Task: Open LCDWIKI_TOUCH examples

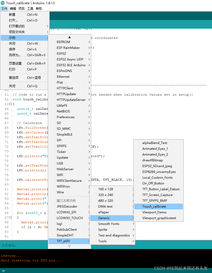Action: (69, 218)
